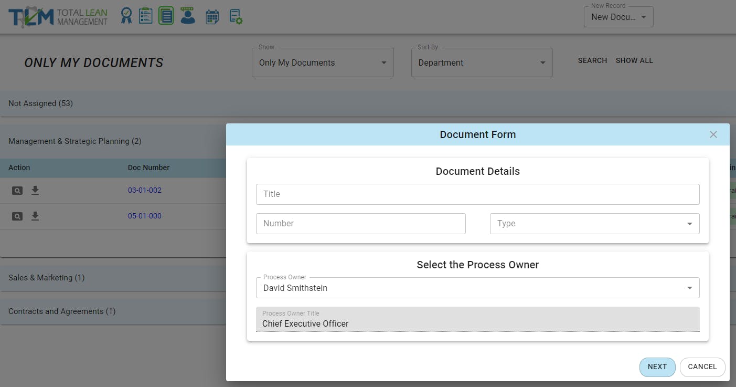736x387 pixels.
Task: Open the Type dropdown in Document Details
Action: [594, 224]
